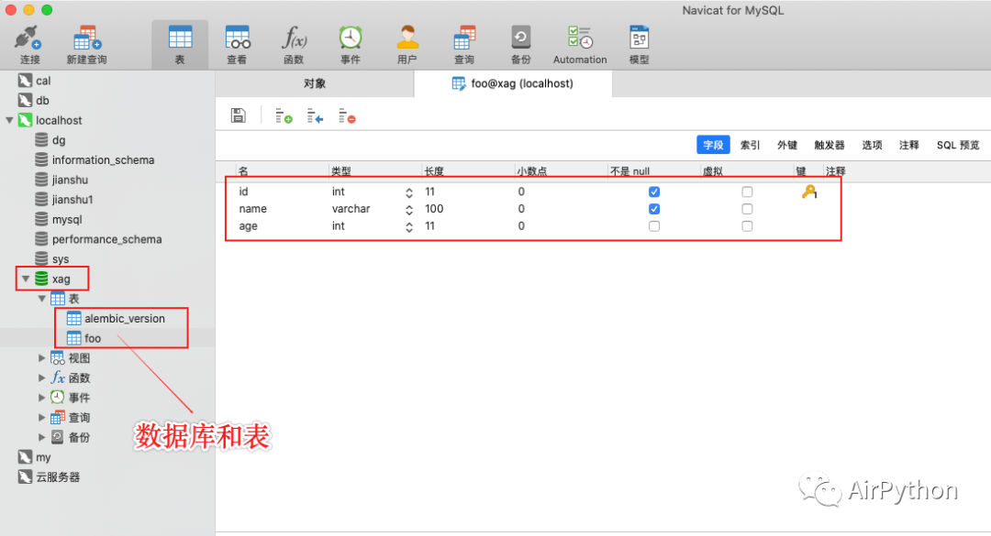The height and width of the screenshot is (536, 991).
Task: Open the 事件 (Events) toolbar icon
Action: click(350, 40)
